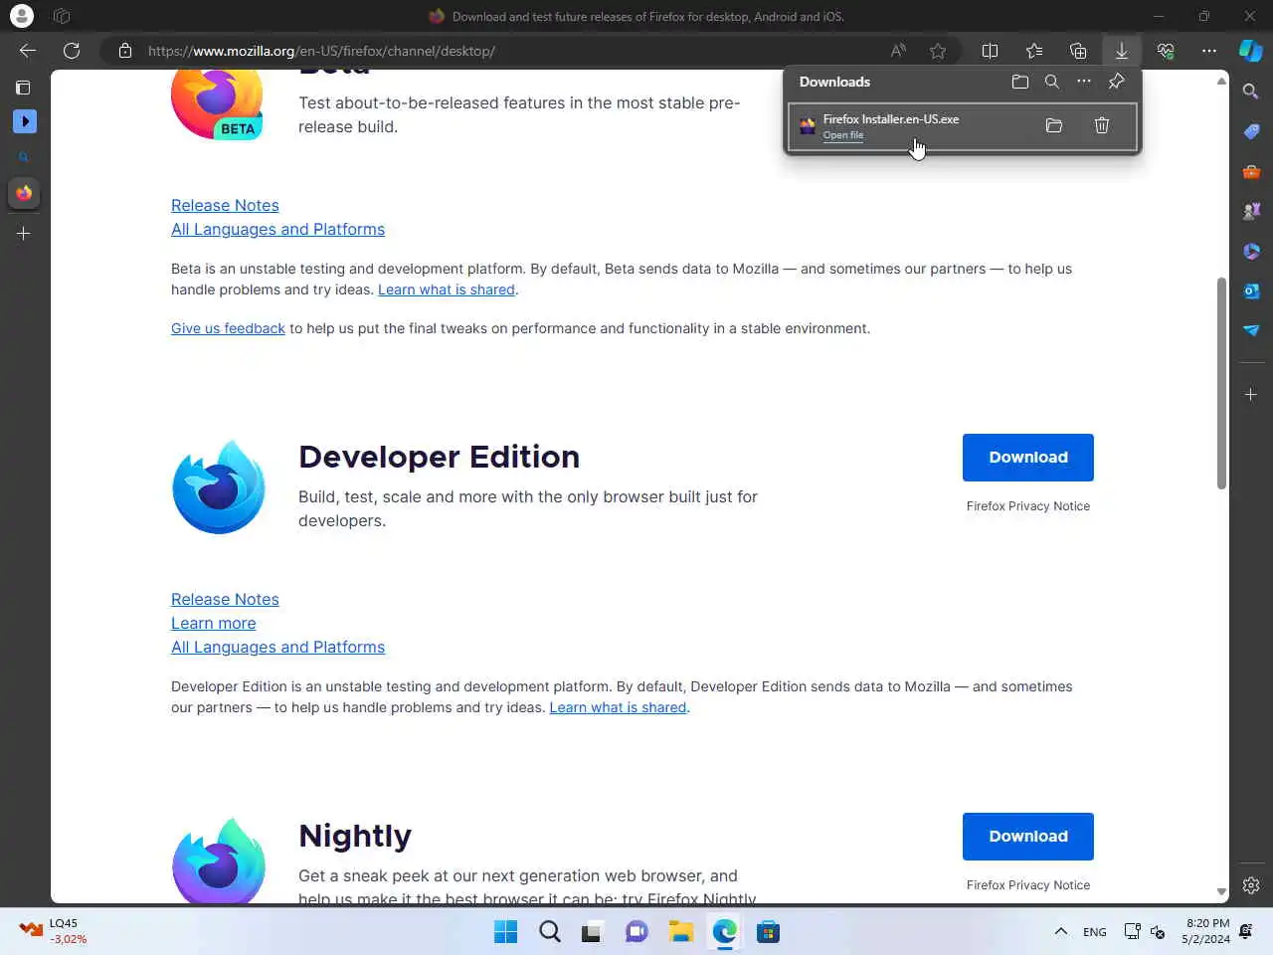Open Collections panel
Screen dimensions: 1273x955
[x=1078, y=51]
